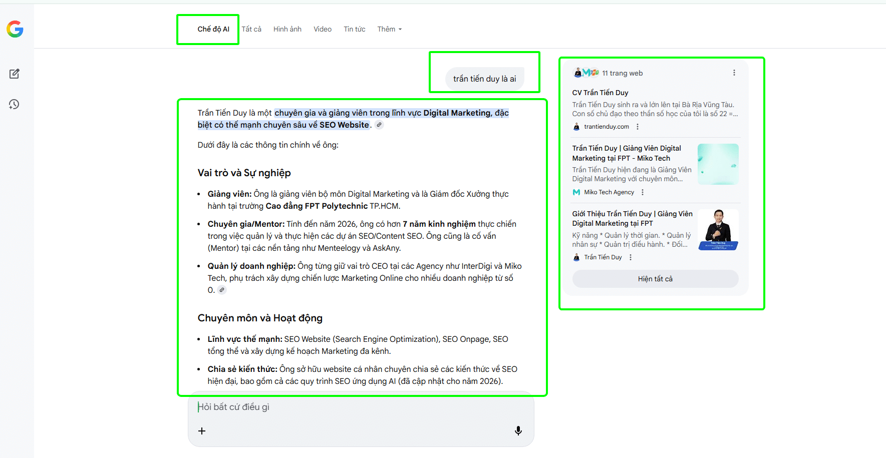Click the microphone icon for voice input

coord(518,430)
